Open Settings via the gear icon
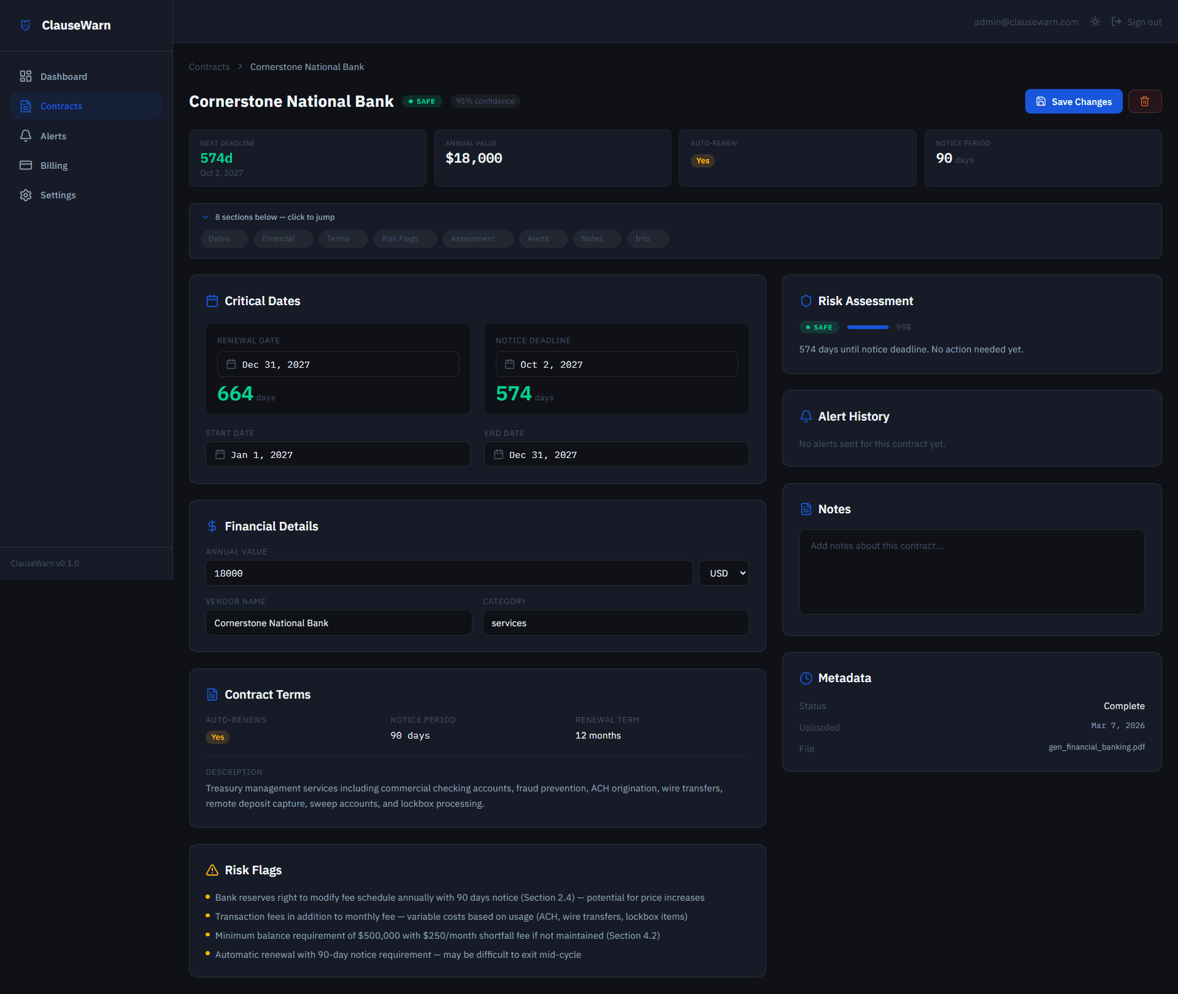The height and width of the screenshot is (994, 1178). click(26, 195)
